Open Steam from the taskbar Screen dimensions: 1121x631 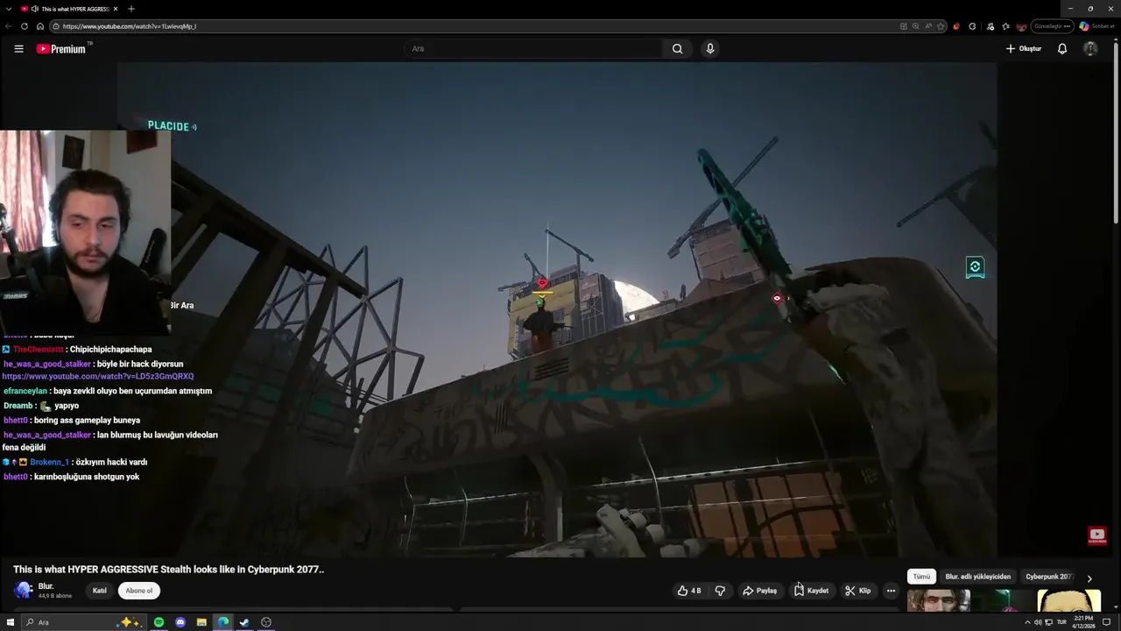(x=244, y=622)
